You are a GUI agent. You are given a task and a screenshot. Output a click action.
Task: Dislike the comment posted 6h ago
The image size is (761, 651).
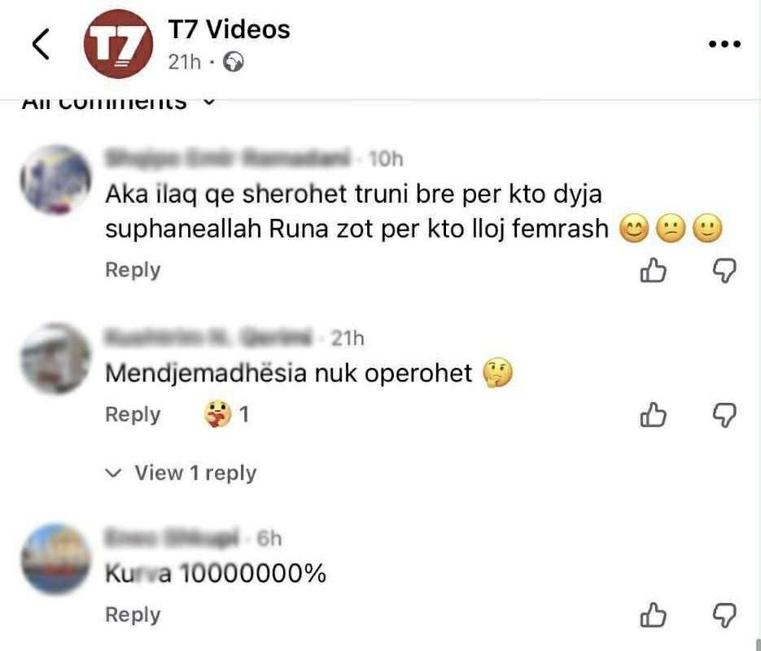point(724,615)
